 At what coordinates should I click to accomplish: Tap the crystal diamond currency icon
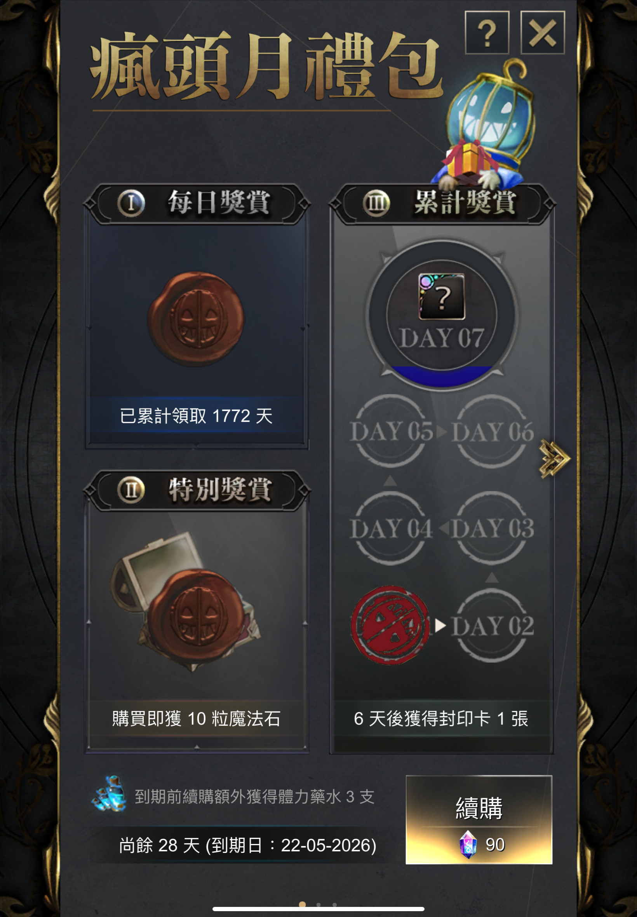(x=468, y=844)
